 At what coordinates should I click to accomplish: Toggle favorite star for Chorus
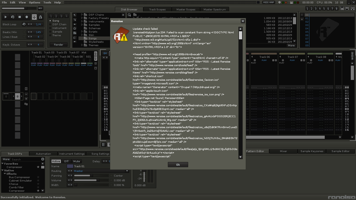[x=38, y=184]
